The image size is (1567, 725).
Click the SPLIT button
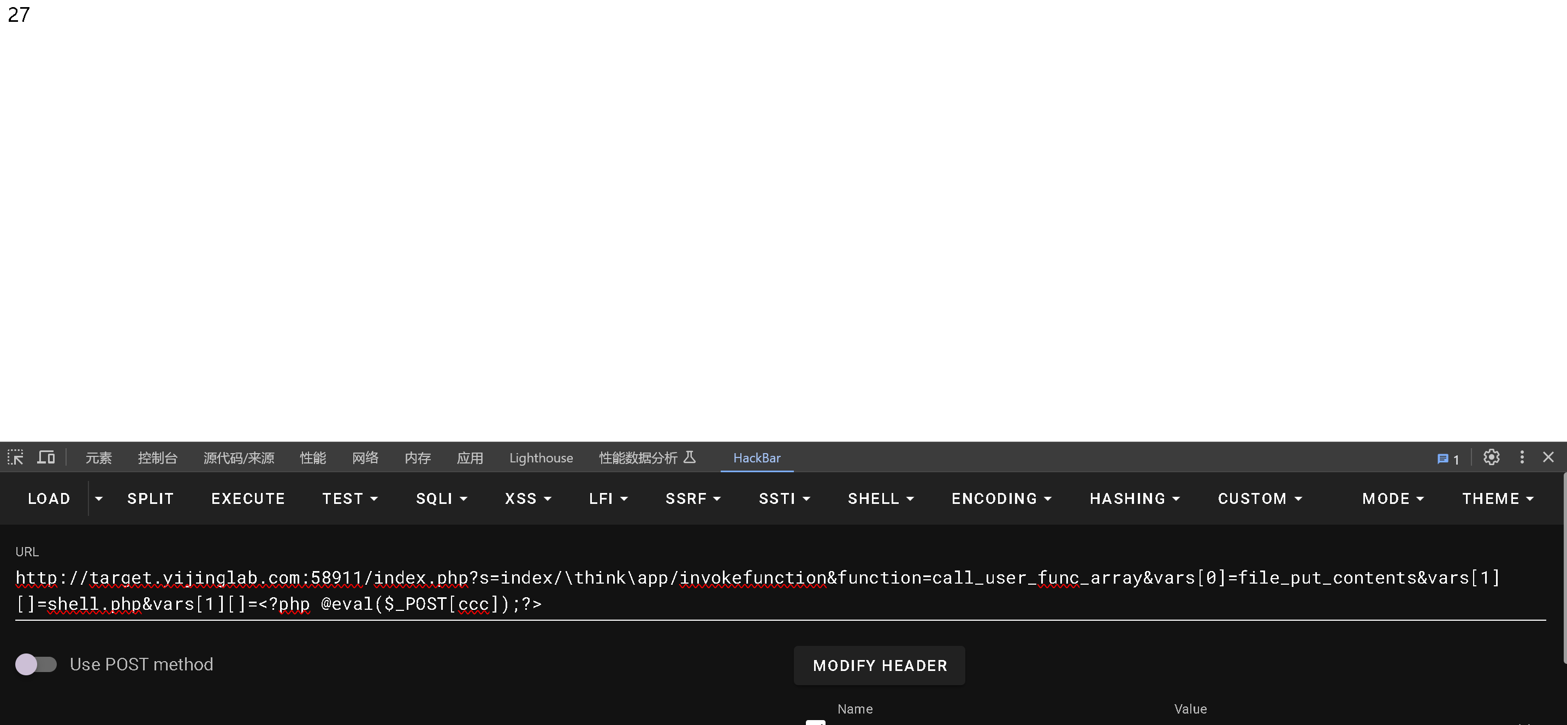pyautogui.click(x=150, y=499)
